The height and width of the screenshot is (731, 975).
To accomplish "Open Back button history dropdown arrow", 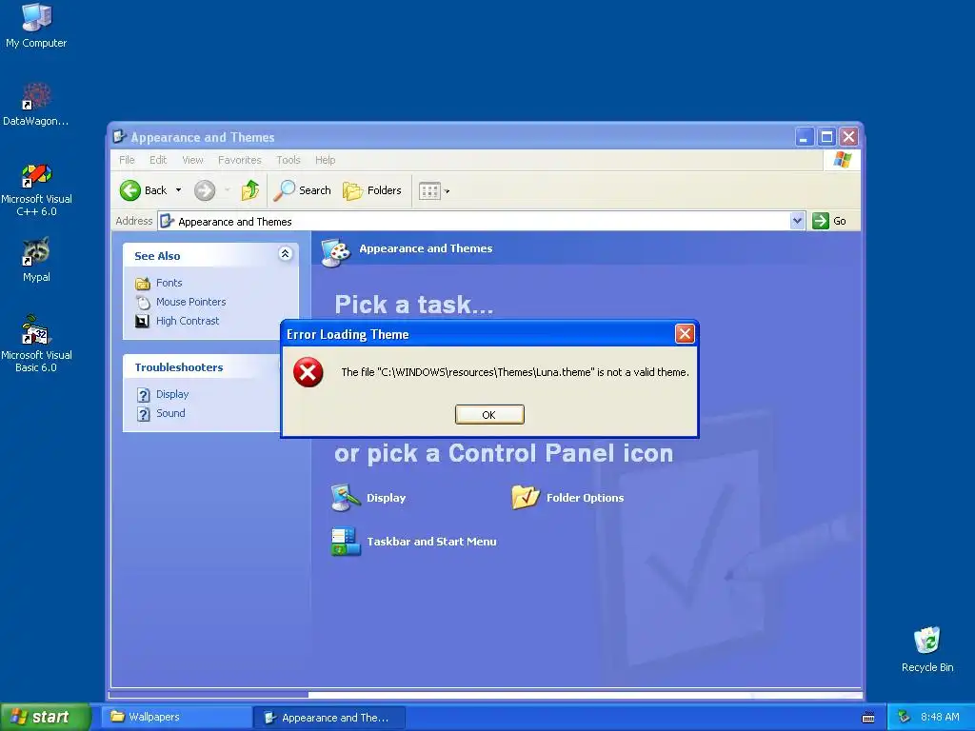I will tap(178, 190).
